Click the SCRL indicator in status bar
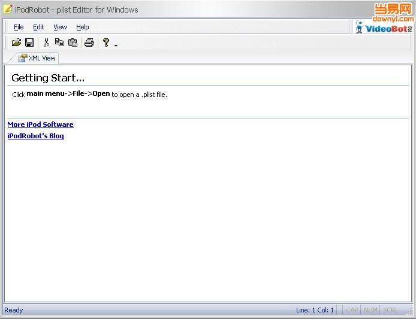The height and width of the screenshot is (319, 416). pos(391,310)
